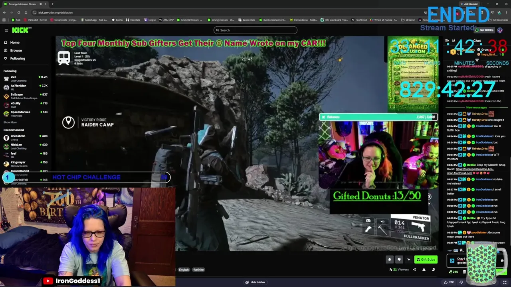Viewport: 511px width, 287px height.
Task: Open the browser apps grid icon
Action: coord(4,20)
